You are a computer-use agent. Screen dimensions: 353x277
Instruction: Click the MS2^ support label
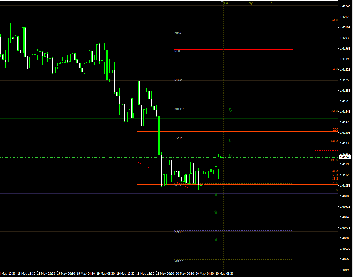point(179,261)
